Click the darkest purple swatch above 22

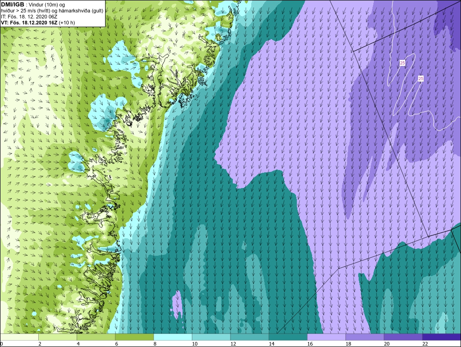coord(441,337)
